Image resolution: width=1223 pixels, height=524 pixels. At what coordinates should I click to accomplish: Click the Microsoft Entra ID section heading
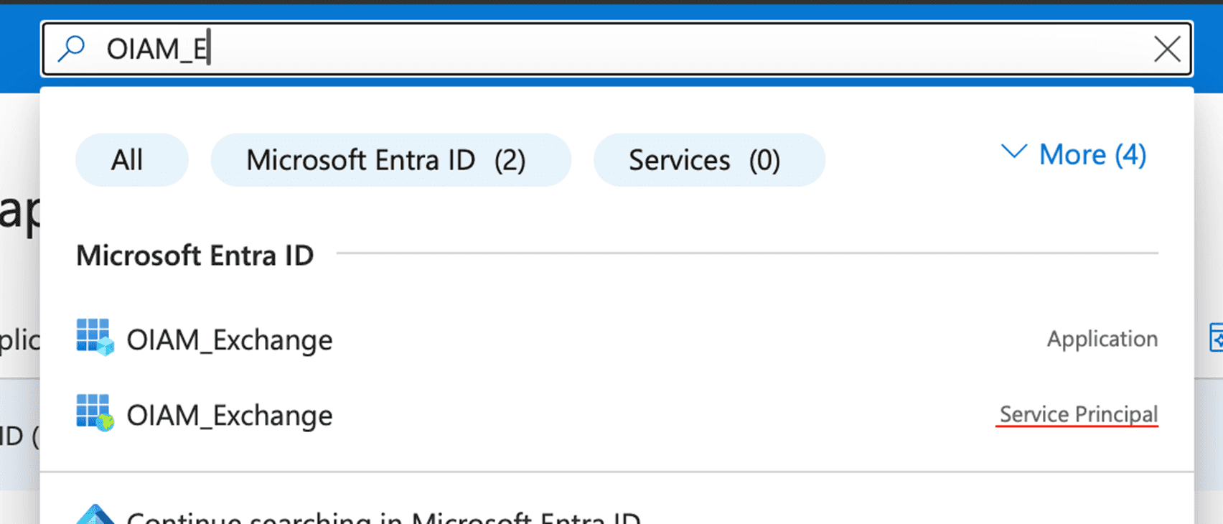(x=195, y=256)
